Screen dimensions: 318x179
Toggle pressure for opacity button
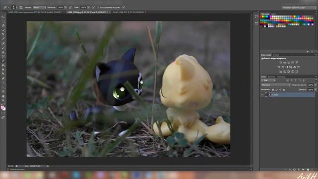pyautogui.click(x=70, y=7)
